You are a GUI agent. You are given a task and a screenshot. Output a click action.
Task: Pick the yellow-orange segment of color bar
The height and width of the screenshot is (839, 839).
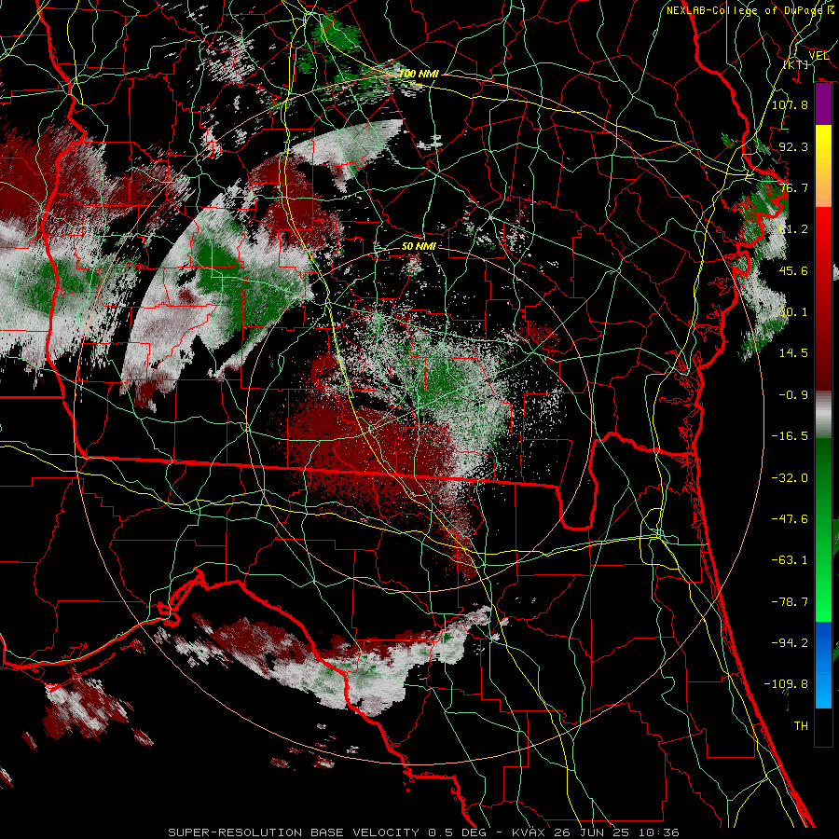click(x=823, y=166)
